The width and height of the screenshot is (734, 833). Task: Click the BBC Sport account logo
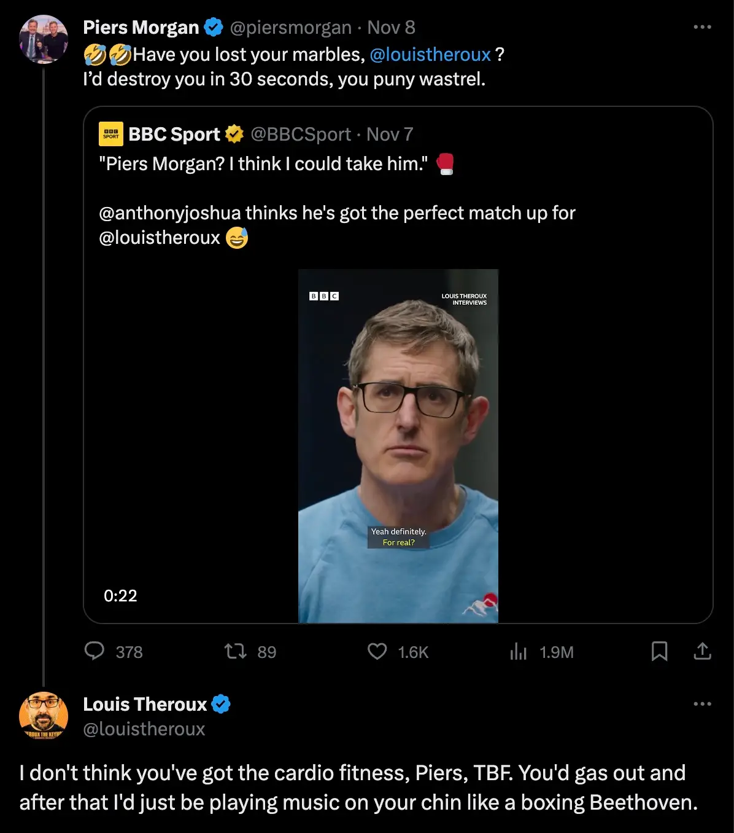tap(111, 134)
